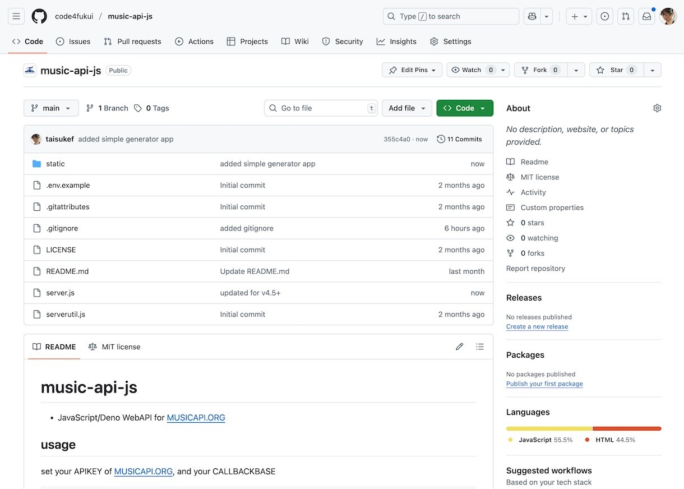Switch to the Issues tab
The image size is (684, 489).
pos(73,41)
